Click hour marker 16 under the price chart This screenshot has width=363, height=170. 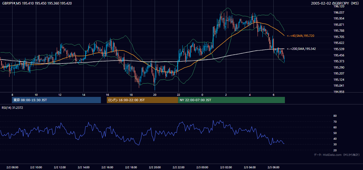[x=107, y=95]
